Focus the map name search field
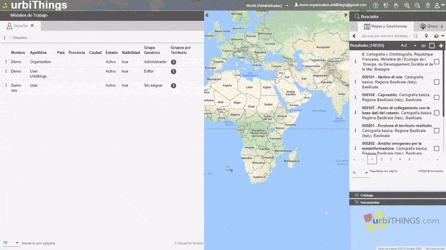Screen dimensions: 446x250 [x=385, y=36]
